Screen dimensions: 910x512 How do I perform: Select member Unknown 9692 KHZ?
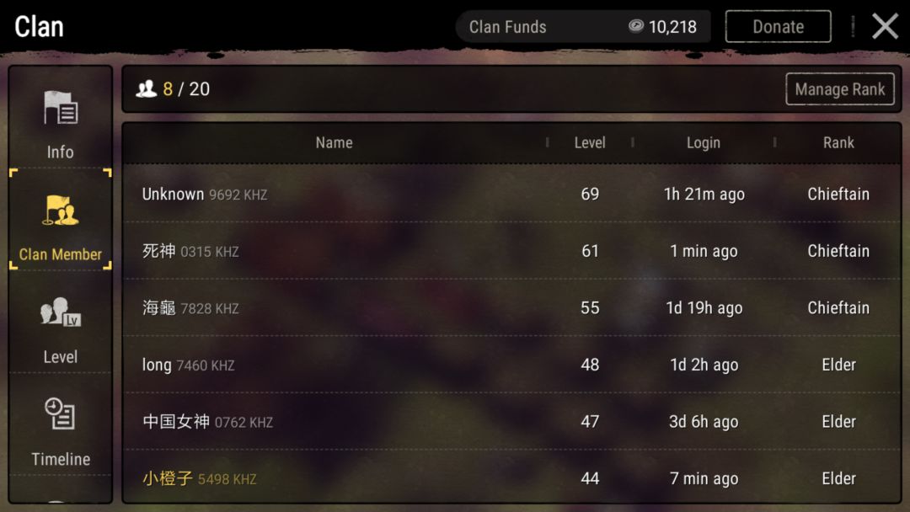pyautogui.click(x=511, y=194)
